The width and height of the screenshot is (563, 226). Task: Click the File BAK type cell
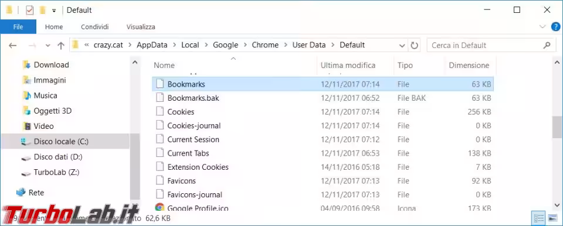412,98
